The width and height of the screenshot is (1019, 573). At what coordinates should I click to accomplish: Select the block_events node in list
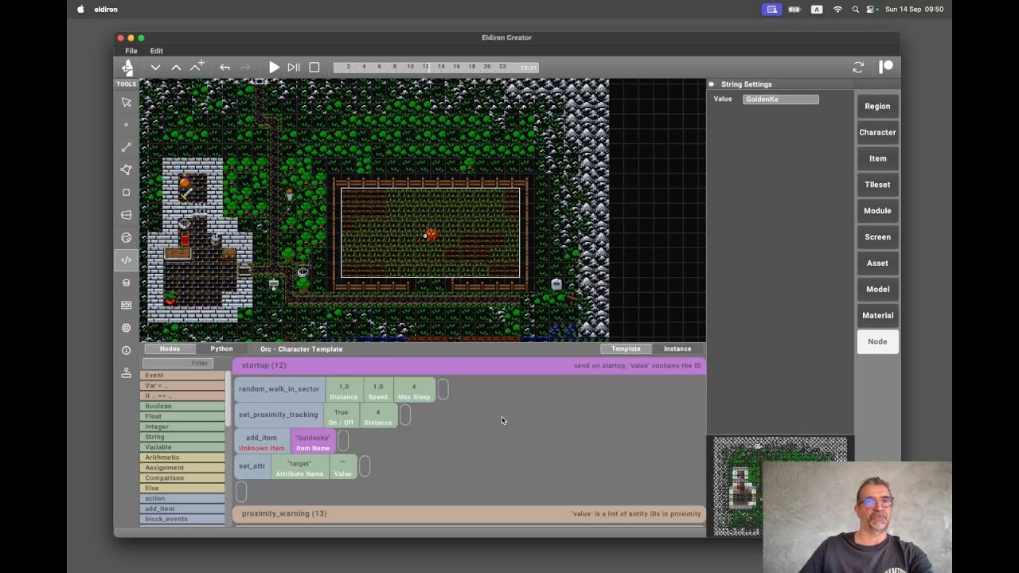182,519
